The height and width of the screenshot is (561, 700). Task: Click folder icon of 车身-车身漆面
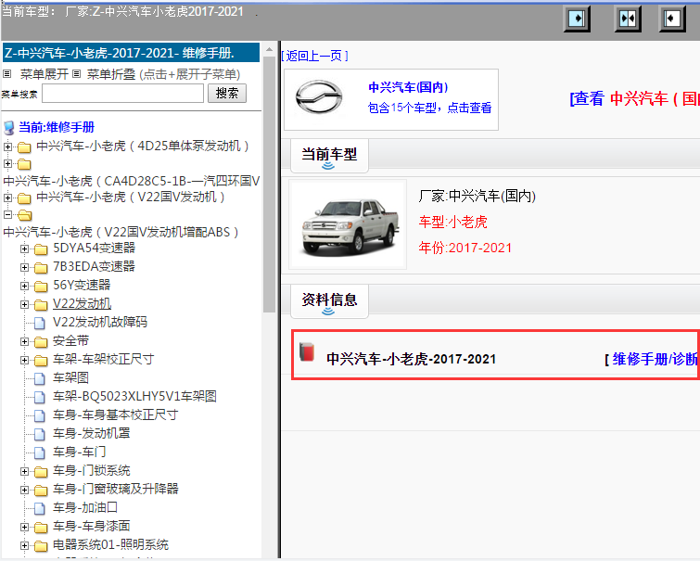(x=41, y=528)
